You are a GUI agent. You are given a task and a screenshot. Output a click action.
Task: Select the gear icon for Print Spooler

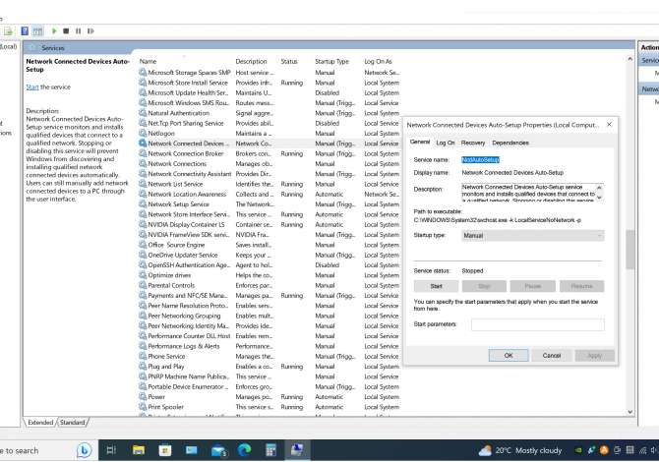click(x=143, y=407)
